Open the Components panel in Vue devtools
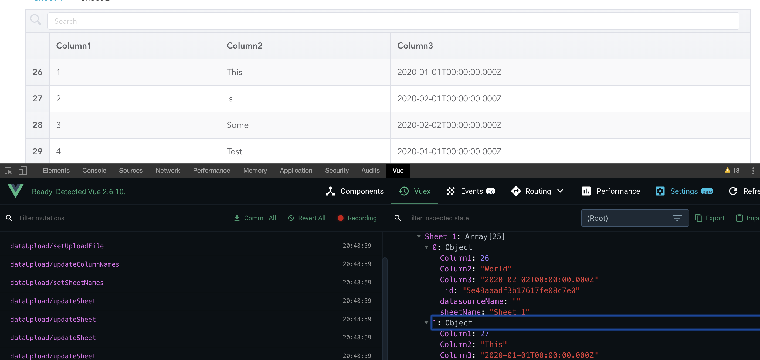Viewport: 760px width, 360px height. (x=354, y=191)
